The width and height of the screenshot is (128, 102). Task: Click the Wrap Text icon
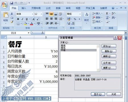(60, 14)
